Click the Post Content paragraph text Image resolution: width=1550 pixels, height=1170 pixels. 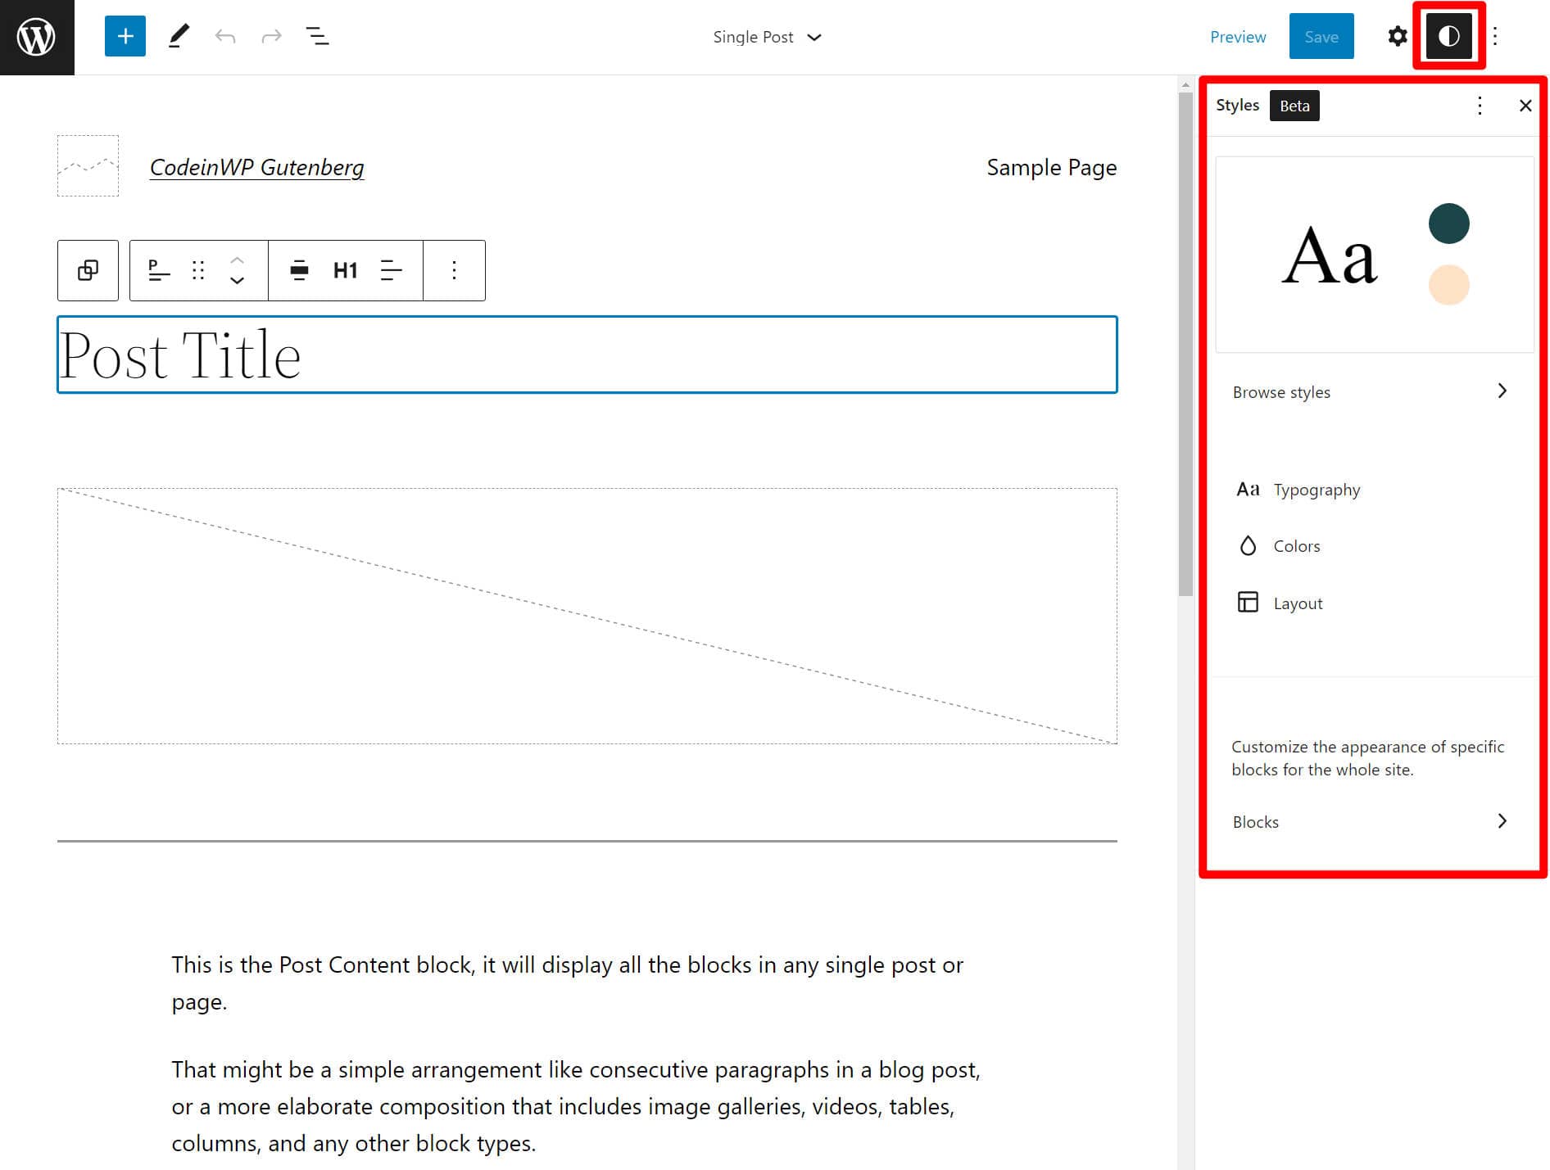567,983
